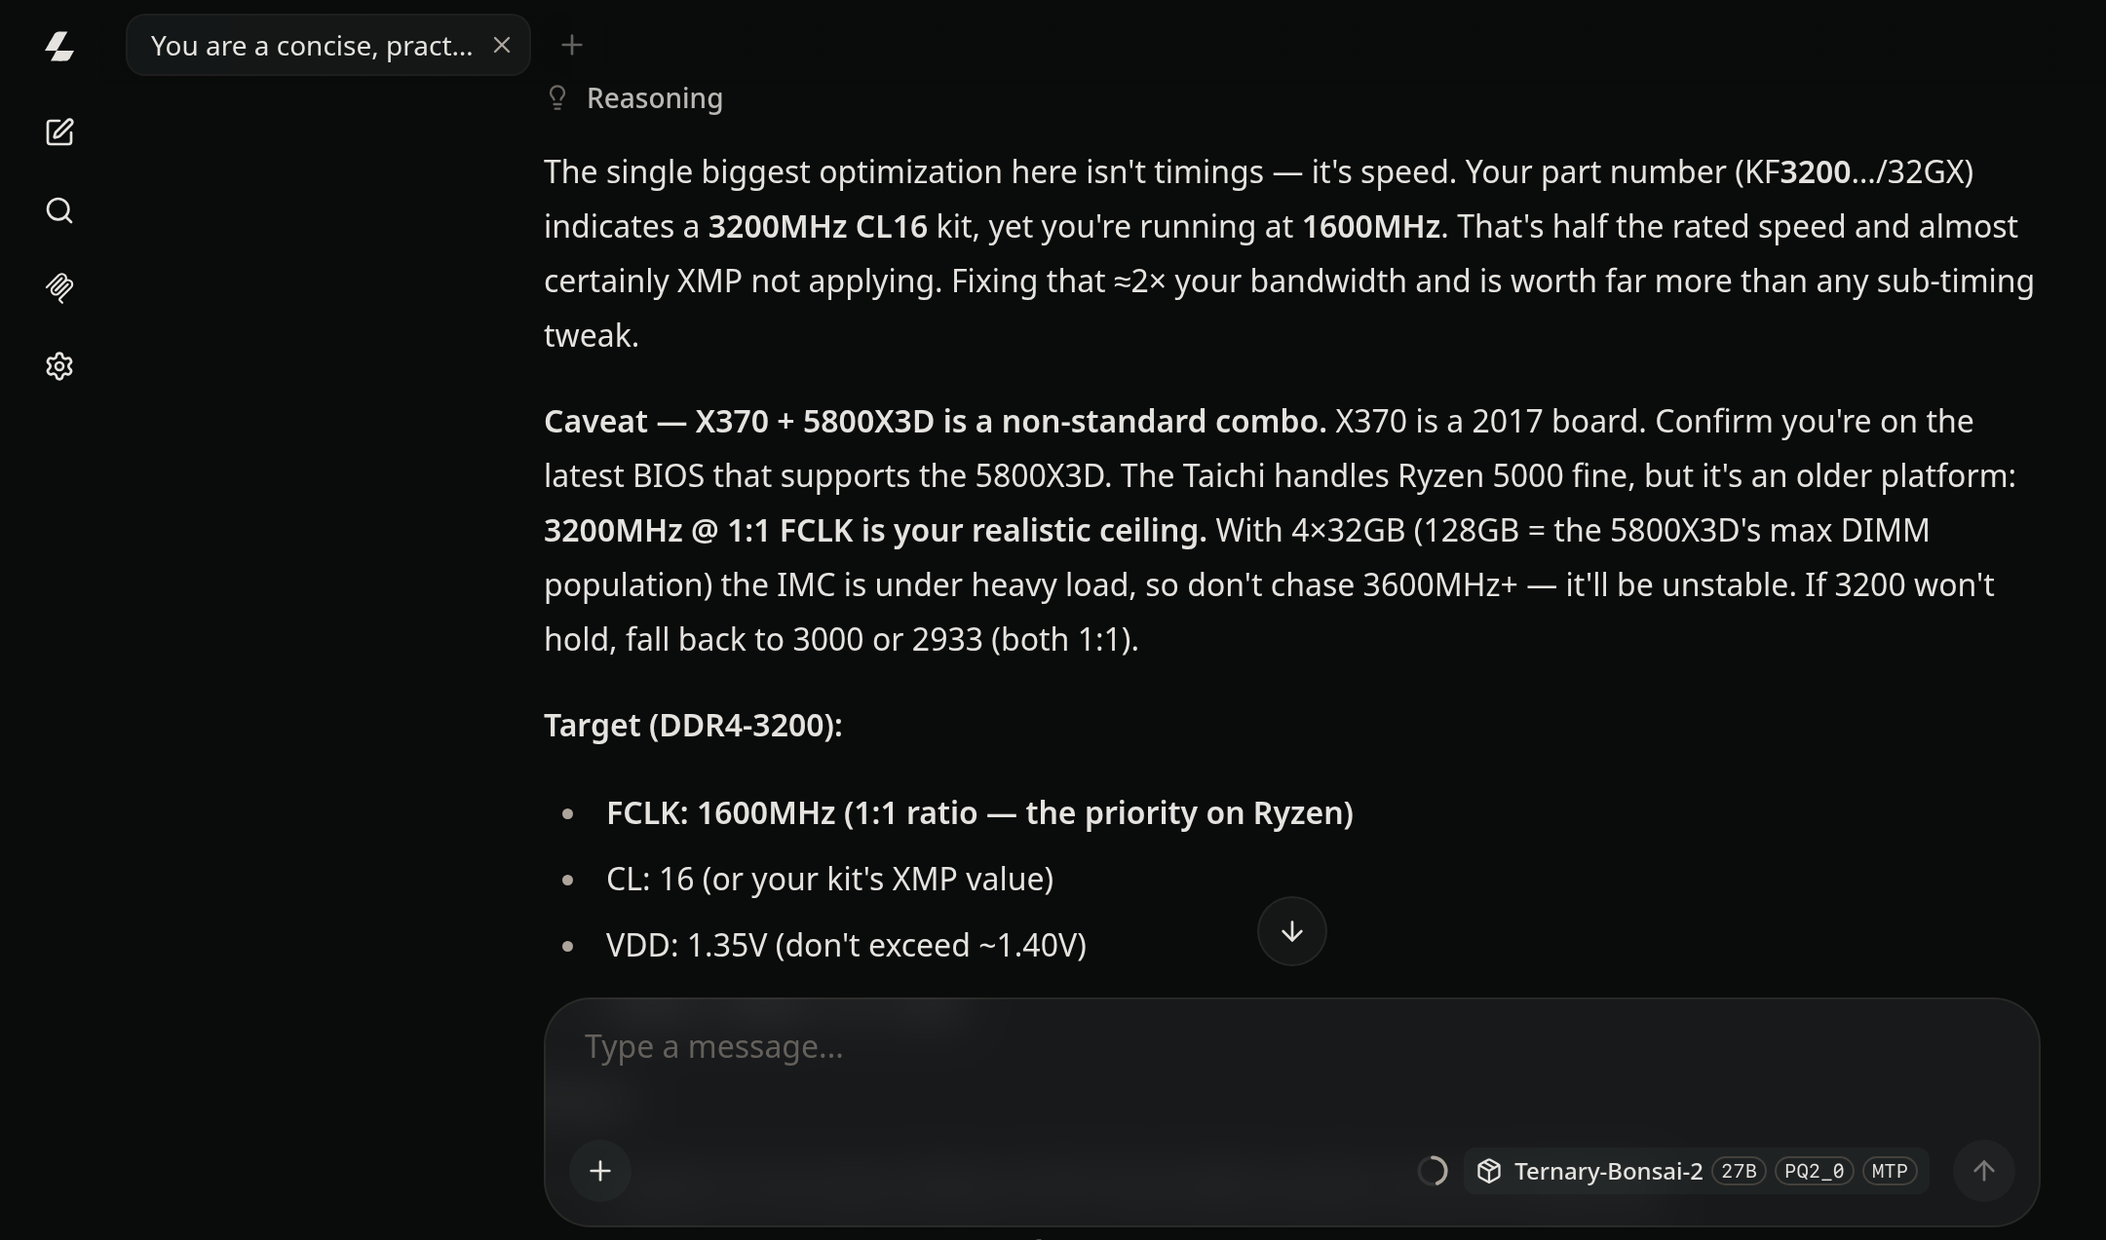Viewport: 2106px width, 1240px height.
Task: Open the attachments paperclip sidebar icon
Action: point(59,288)
